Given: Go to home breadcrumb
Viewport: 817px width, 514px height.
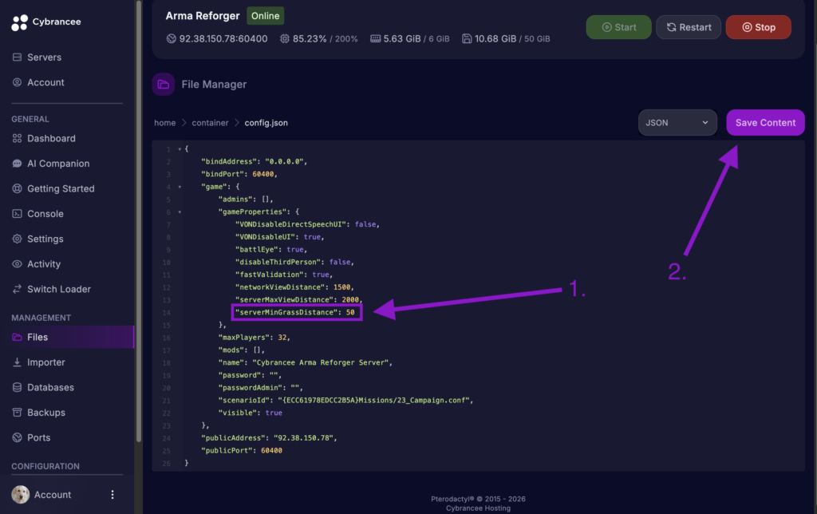Looking at the screenshot, I should (164, 123).
